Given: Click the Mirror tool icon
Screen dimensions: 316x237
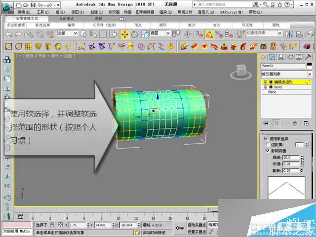Looking at the screenshot, I should tap(289, 35).
